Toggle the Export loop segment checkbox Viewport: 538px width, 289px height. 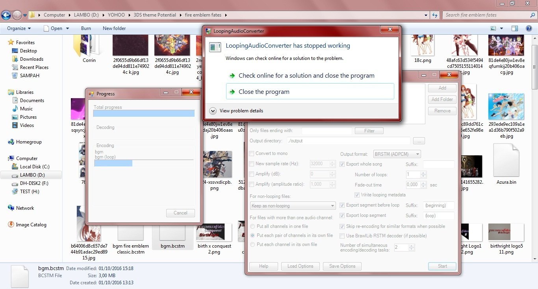[342, 215]
